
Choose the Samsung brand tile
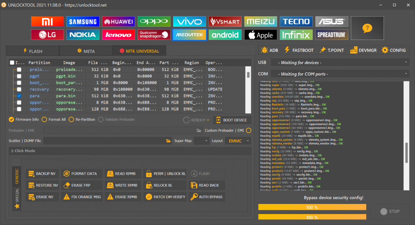(83, 22)
